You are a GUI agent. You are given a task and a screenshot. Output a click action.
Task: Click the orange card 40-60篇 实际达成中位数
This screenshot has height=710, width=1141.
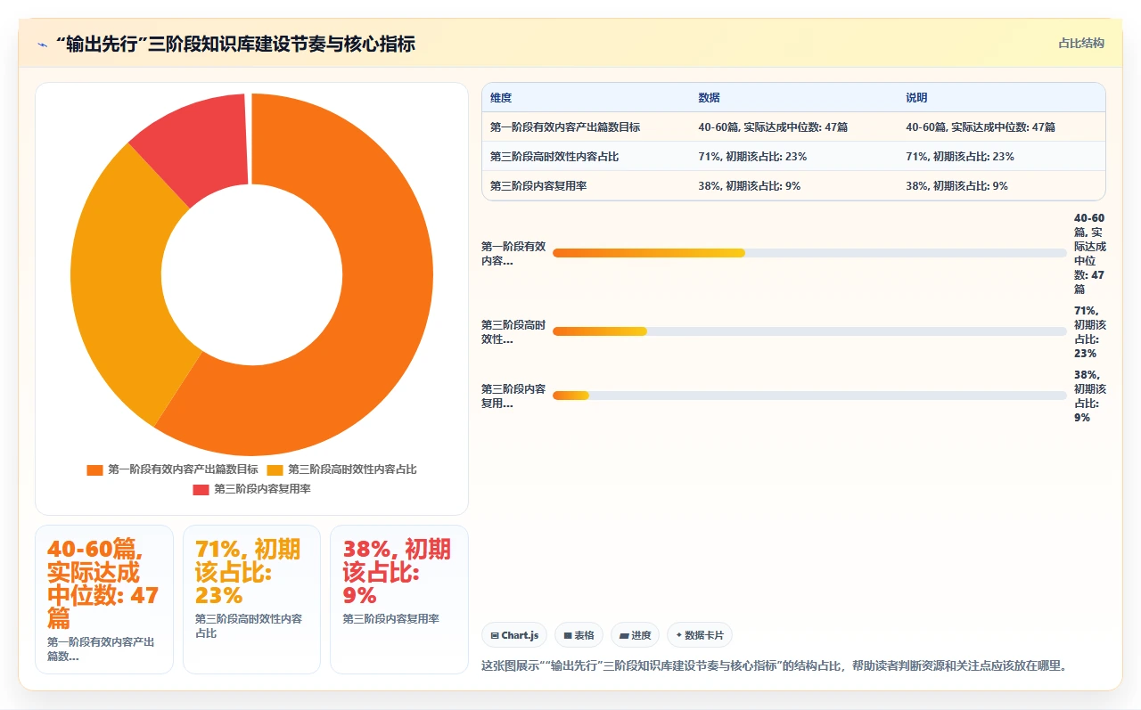pos(104,600)
